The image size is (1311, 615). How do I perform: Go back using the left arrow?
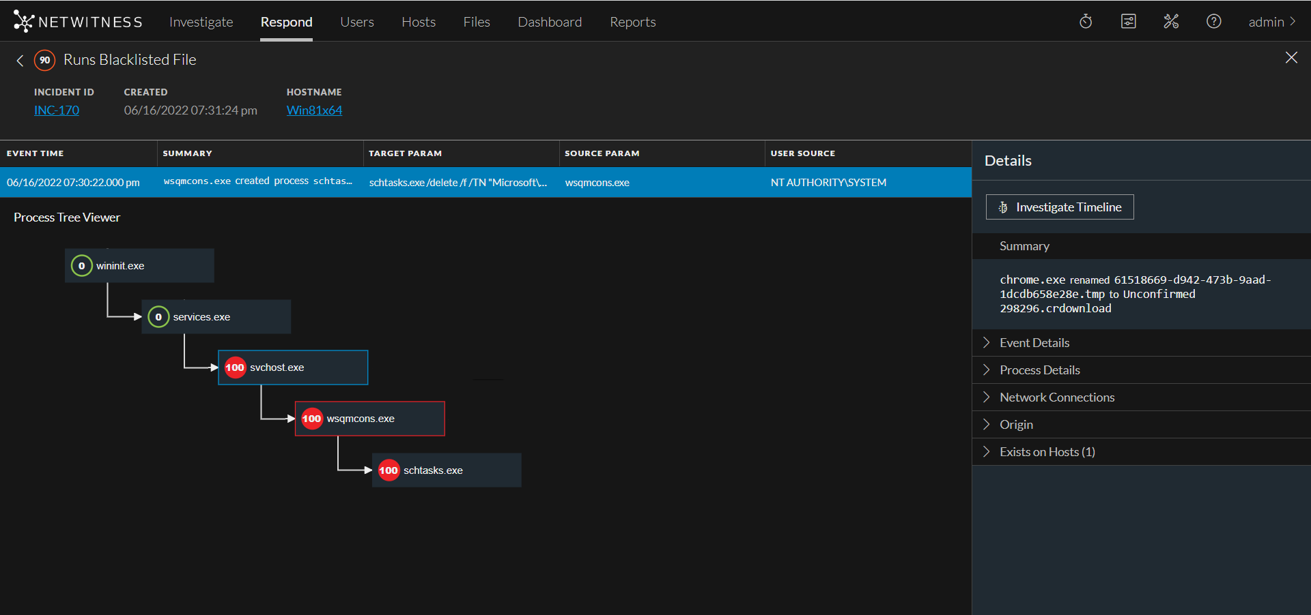pyautogui.click(x=20, y=61)
